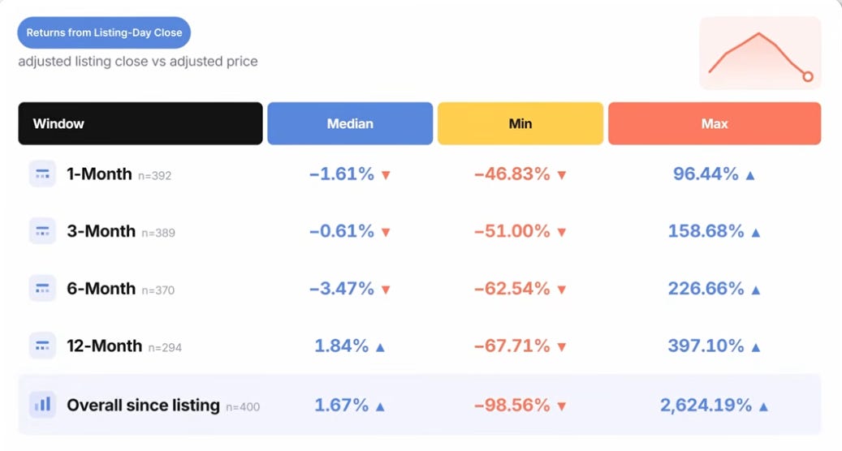Viewport: 842px width, 451px height.
Task: Click the down arrow beside -1.61% median
Action: tap(386, 175)
